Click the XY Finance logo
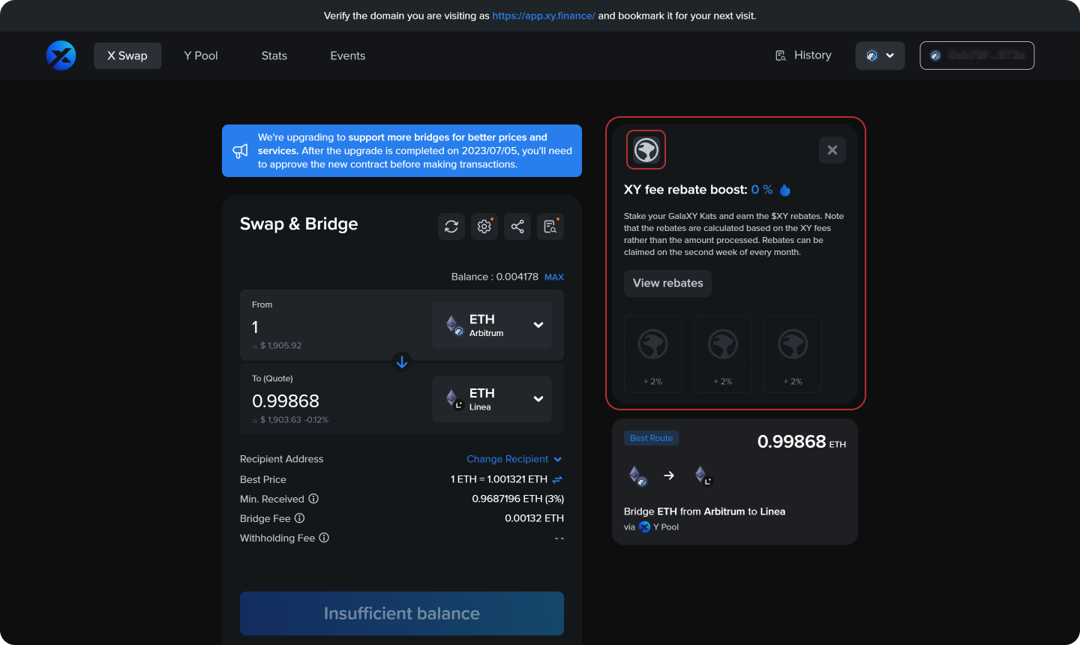 (61, 55)
